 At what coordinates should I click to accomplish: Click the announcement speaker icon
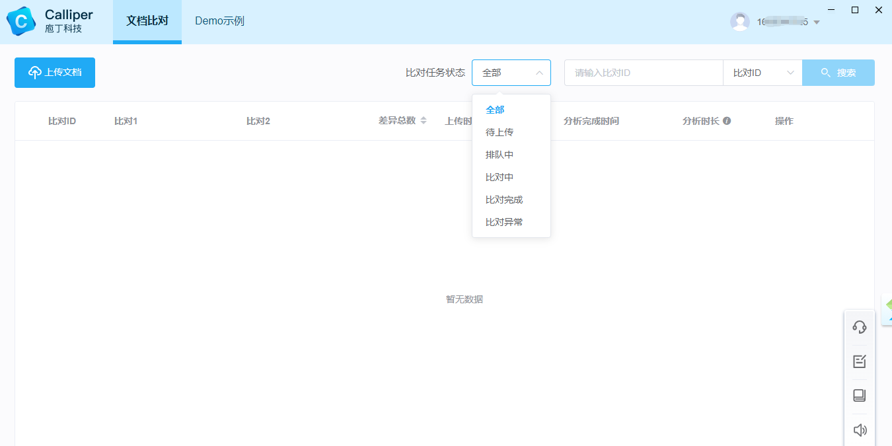coord(860,429)
